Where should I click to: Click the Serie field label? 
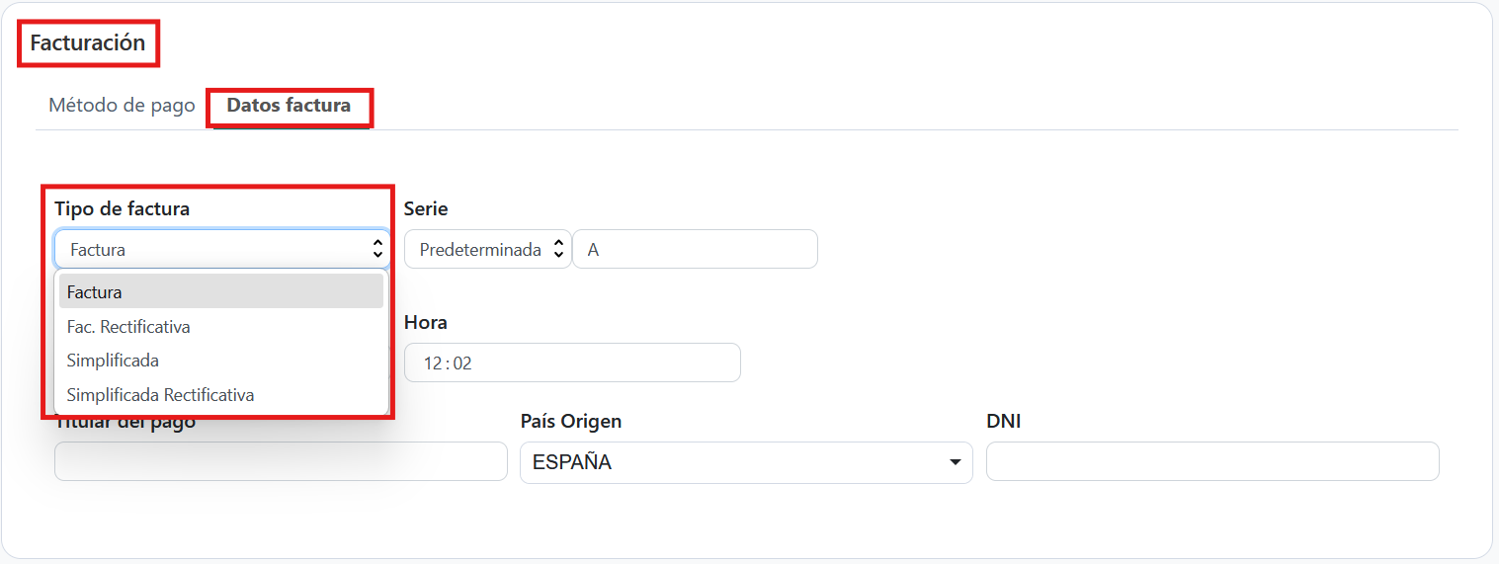426,209
